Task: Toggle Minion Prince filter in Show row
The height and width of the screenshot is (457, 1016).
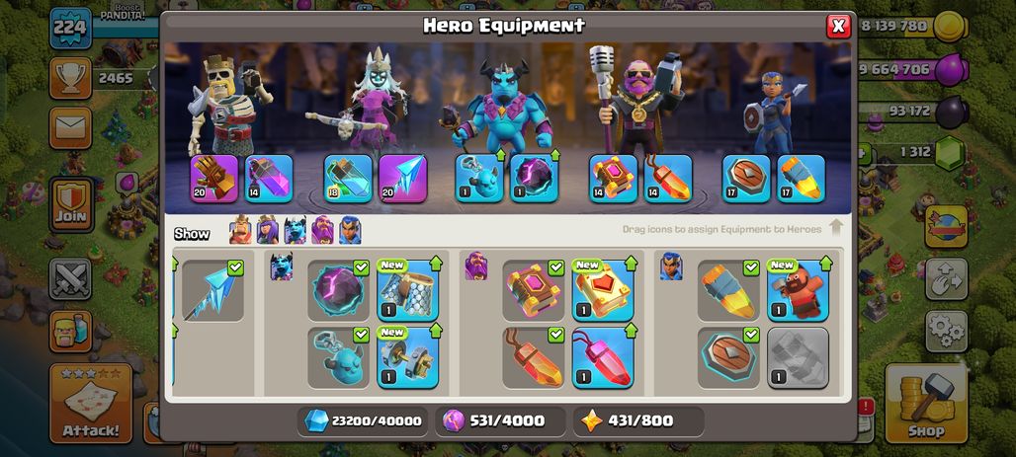Action: 295,230
